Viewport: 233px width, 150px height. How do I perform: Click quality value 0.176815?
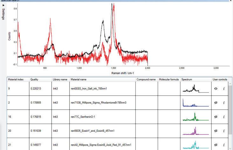(36, 117)
